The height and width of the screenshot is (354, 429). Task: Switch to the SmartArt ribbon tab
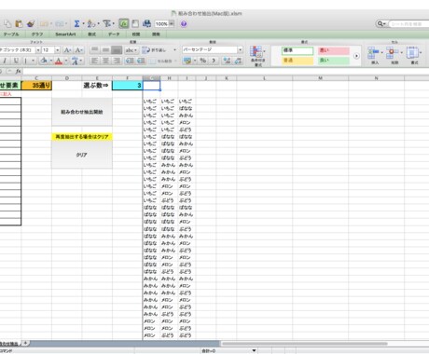65,34
